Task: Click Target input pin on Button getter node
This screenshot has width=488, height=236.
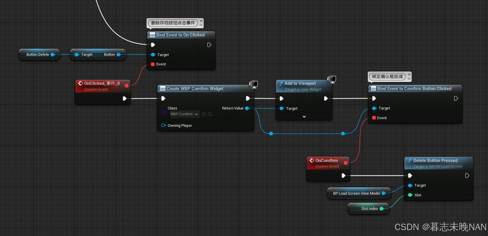Action: [x=77, y=55]
